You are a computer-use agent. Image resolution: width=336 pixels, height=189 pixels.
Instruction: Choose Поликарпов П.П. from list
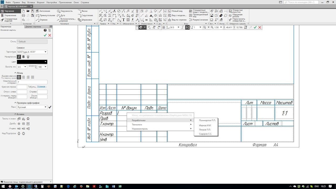click(x=207, y=120)
